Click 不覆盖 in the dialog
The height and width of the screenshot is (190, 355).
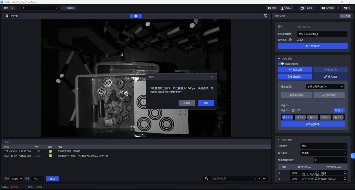187,103
